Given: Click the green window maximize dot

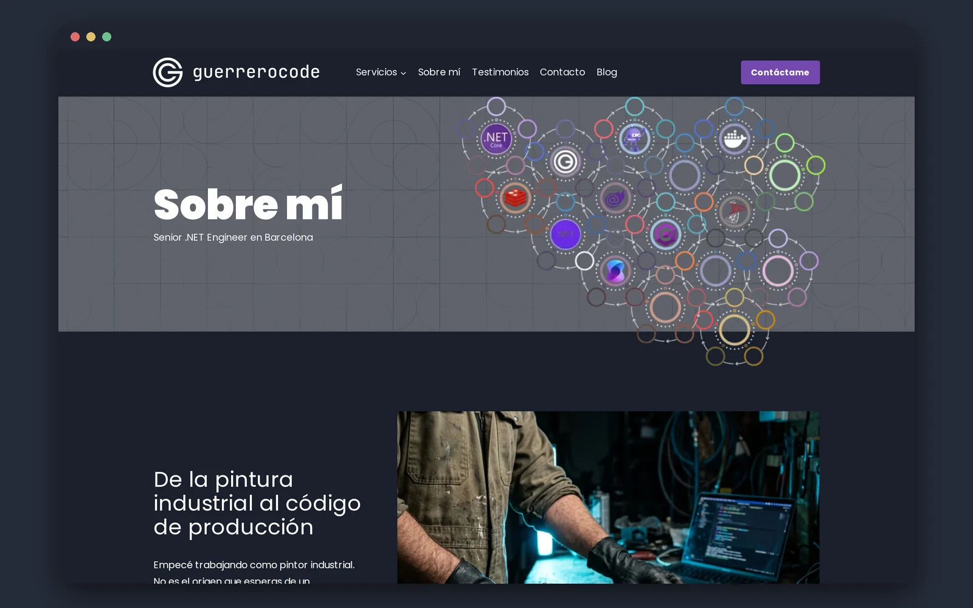Looking at the screenshot, I should click(107, 37).
